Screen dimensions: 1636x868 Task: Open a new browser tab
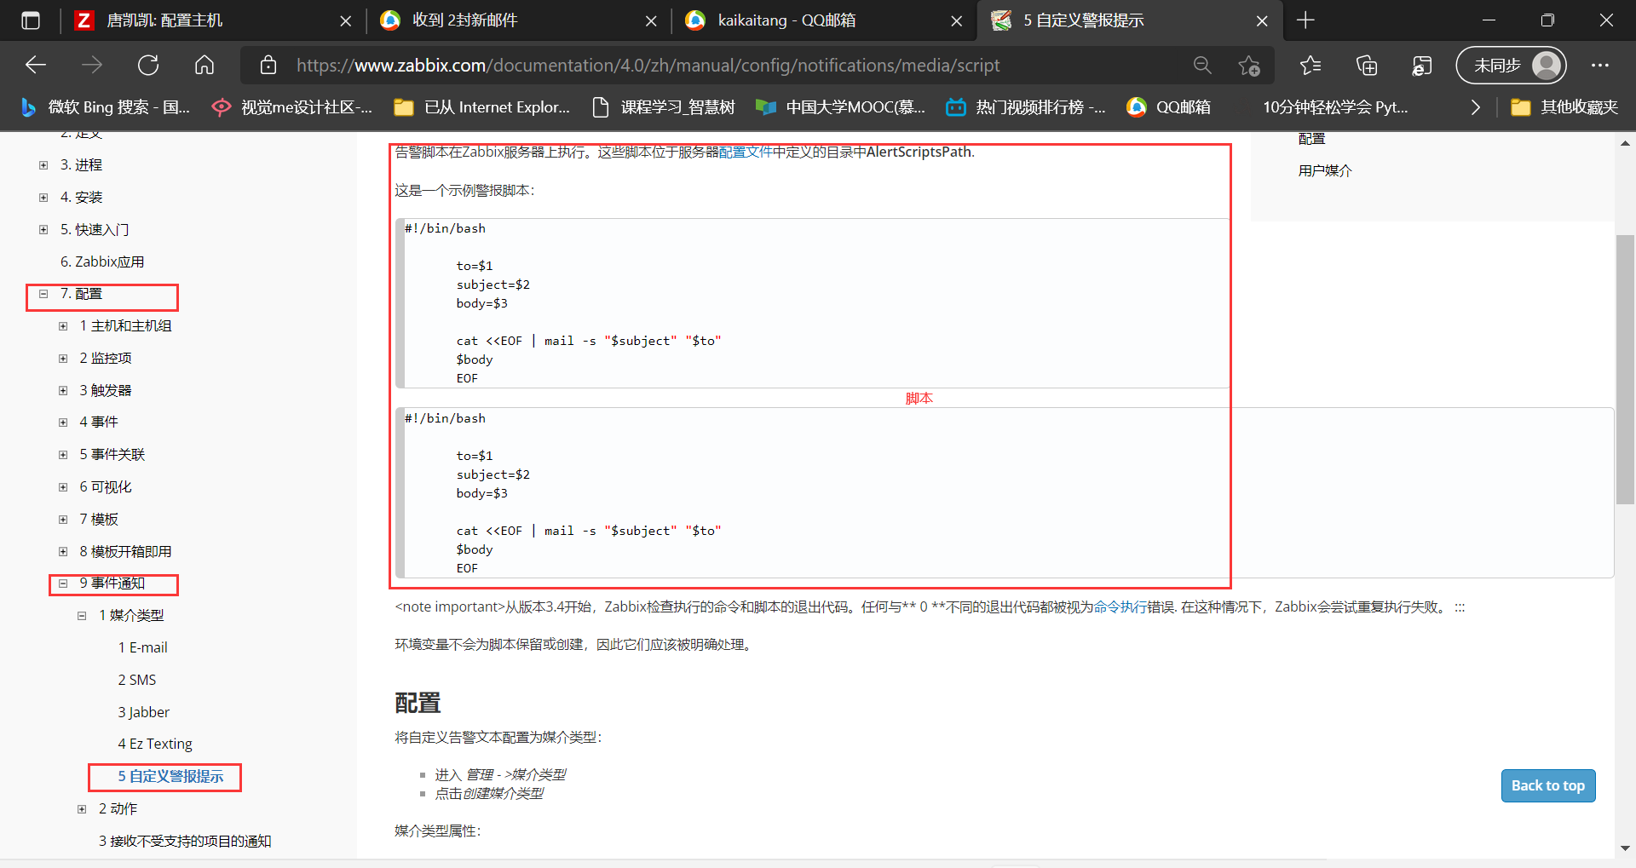point(1305,20)
